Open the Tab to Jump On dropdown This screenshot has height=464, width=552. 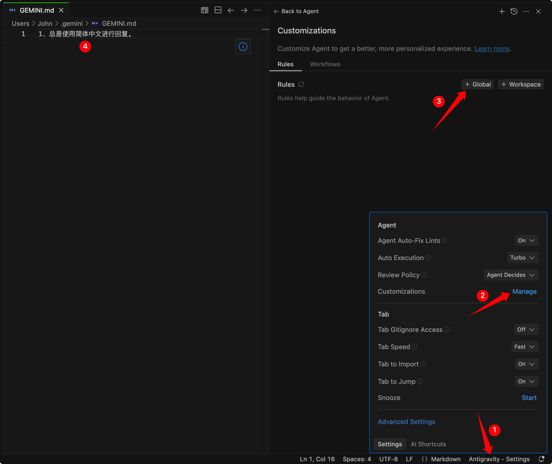tap(526, 381)
